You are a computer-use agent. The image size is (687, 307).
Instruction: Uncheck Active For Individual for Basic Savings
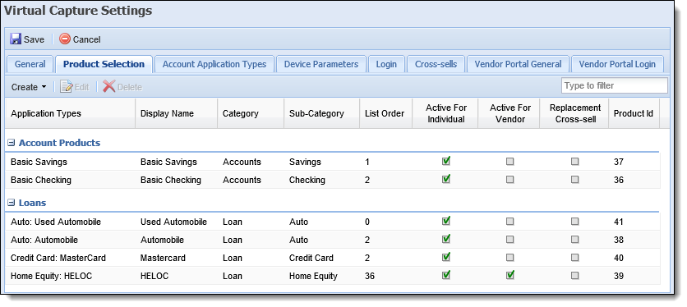click(x=445, y=161)
